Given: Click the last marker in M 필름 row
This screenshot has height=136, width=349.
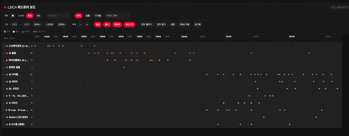Looking at the screenshot, I should (309, 53).
